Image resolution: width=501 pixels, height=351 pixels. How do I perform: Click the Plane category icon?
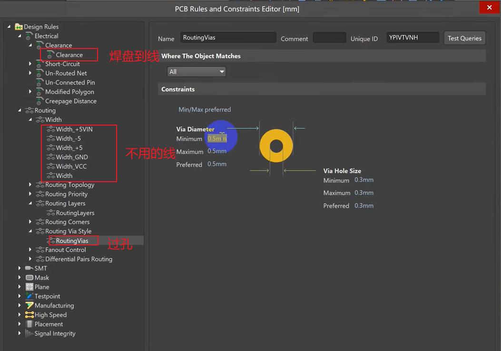[x=29, y=287]
